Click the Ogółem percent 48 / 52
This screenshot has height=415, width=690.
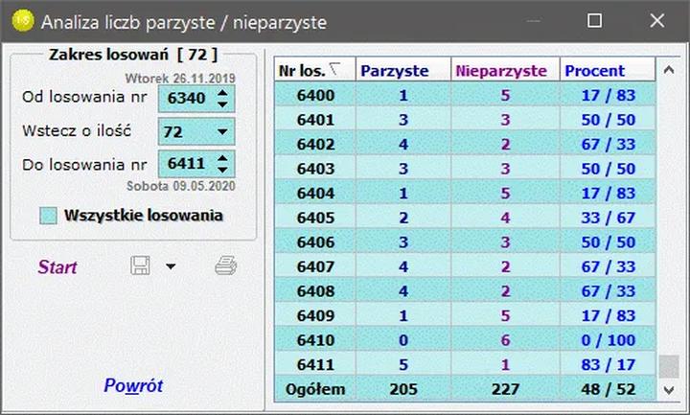click(608, 389)
